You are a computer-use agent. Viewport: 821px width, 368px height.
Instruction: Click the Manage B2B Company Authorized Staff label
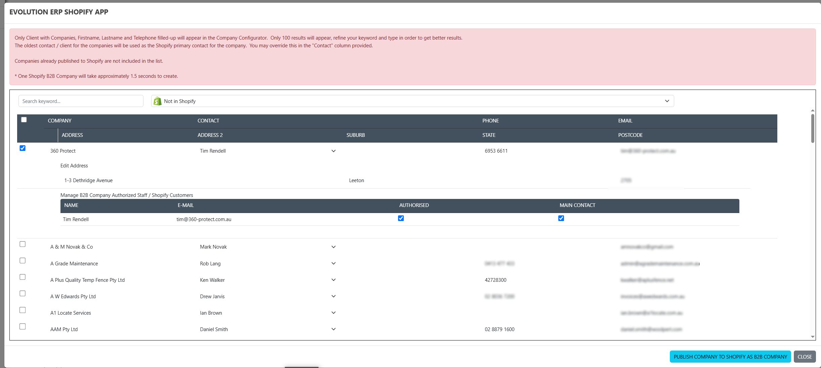point(127,195)
